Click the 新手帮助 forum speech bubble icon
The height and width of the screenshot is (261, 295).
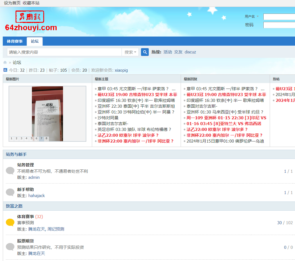click(x=10, y=192)
